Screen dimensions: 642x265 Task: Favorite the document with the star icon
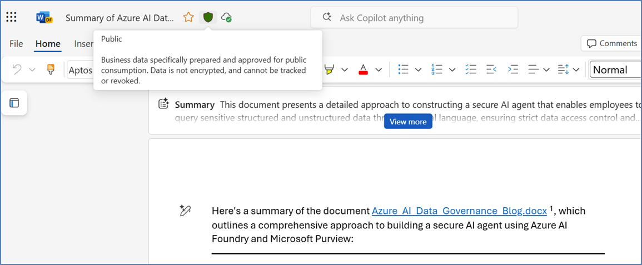(188, 17)
